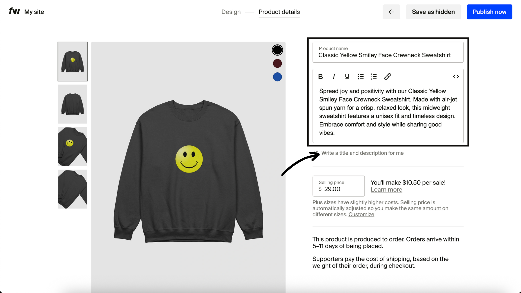Go back using the left arrow button
Viewport: 521px width, 293px height.
click(391, 12)
